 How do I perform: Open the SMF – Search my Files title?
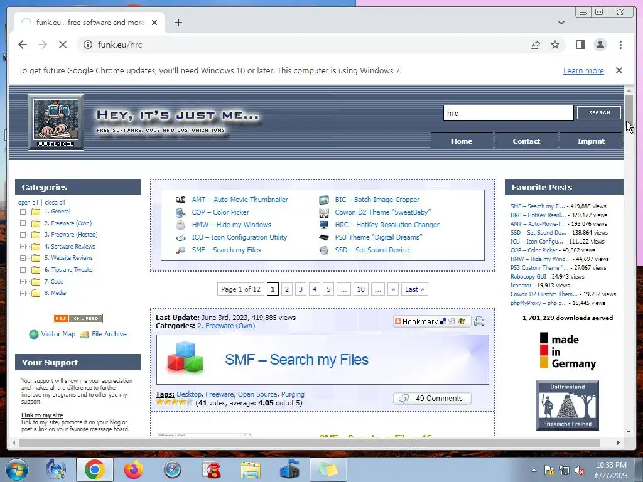pos(296,360)
